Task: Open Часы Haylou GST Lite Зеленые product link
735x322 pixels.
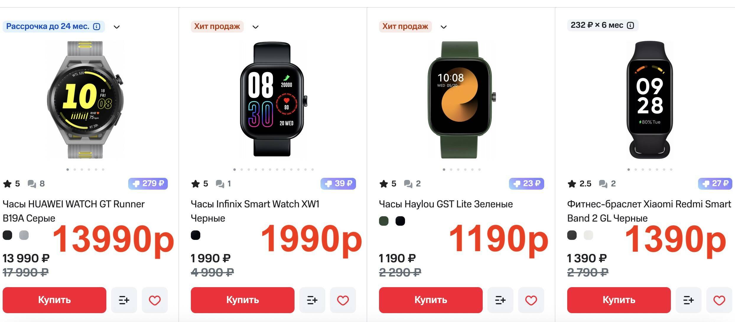Action: point(446,204)
